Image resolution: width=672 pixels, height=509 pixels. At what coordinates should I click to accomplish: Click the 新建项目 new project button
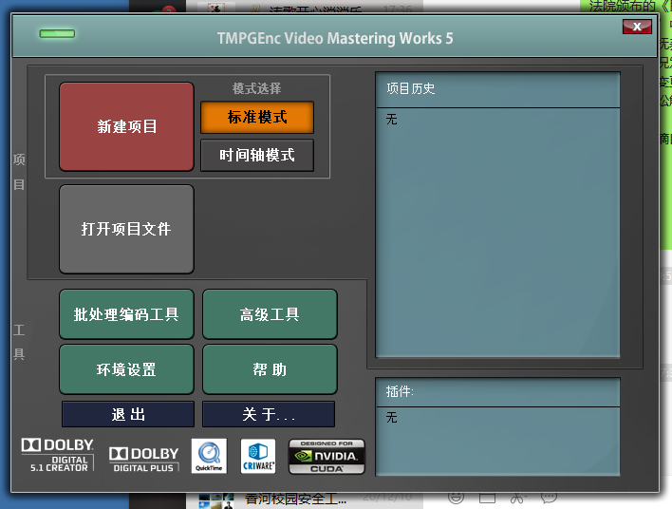click(126, 127)
